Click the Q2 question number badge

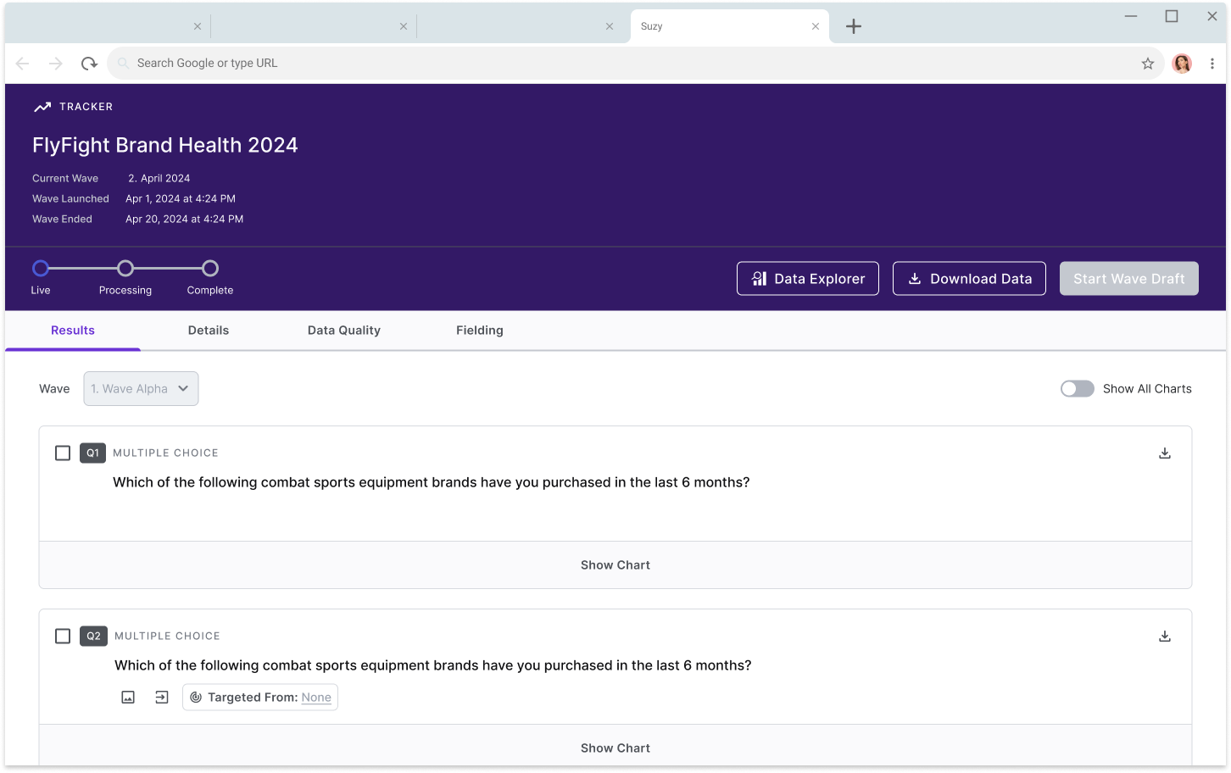point(93,637)
